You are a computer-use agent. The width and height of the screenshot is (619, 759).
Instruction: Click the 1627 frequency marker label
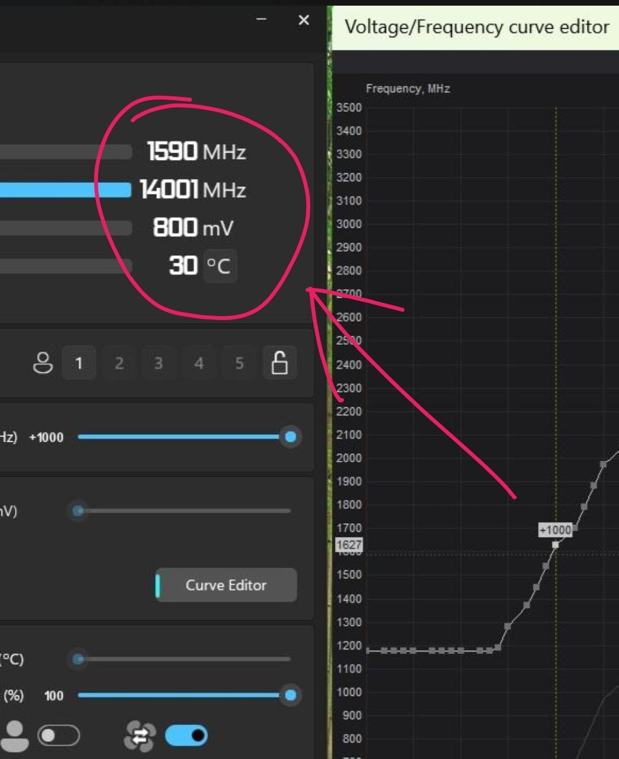(349, 545)
